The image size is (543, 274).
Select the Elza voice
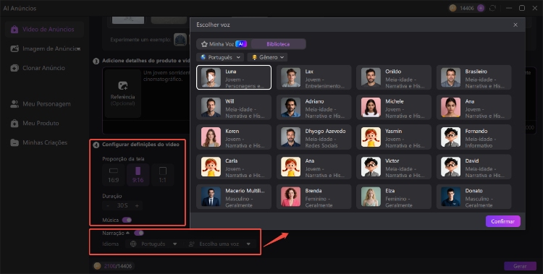tap(394, 197)
